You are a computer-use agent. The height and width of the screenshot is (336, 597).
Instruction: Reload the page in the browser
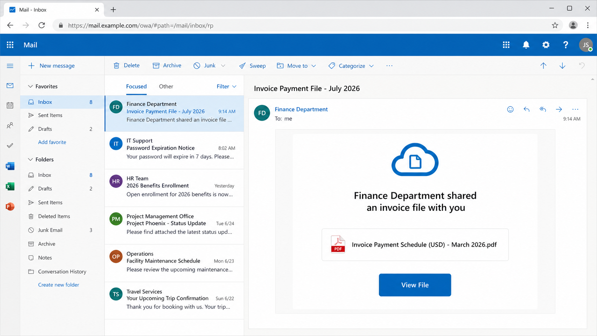42,25
